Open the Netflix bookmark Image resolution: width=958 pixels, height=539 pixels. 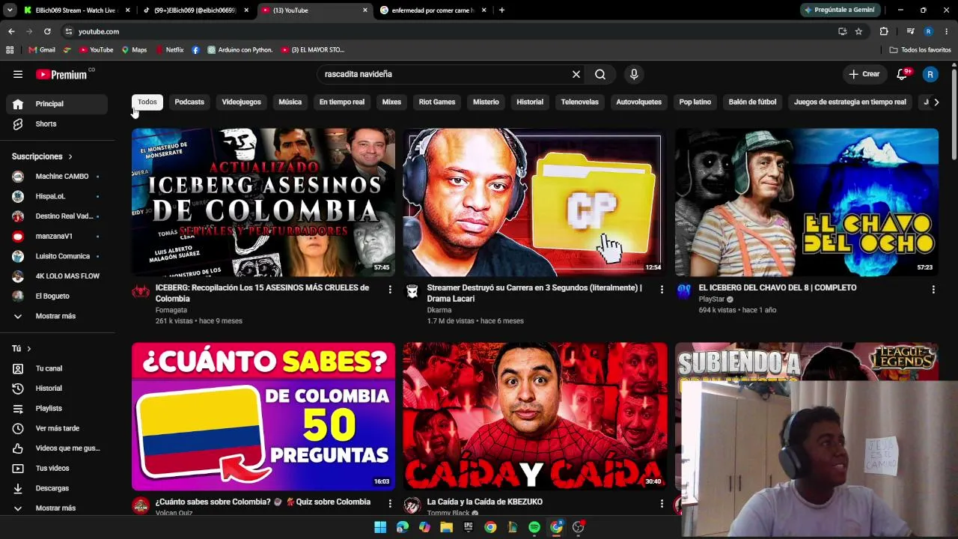(169, 50)
